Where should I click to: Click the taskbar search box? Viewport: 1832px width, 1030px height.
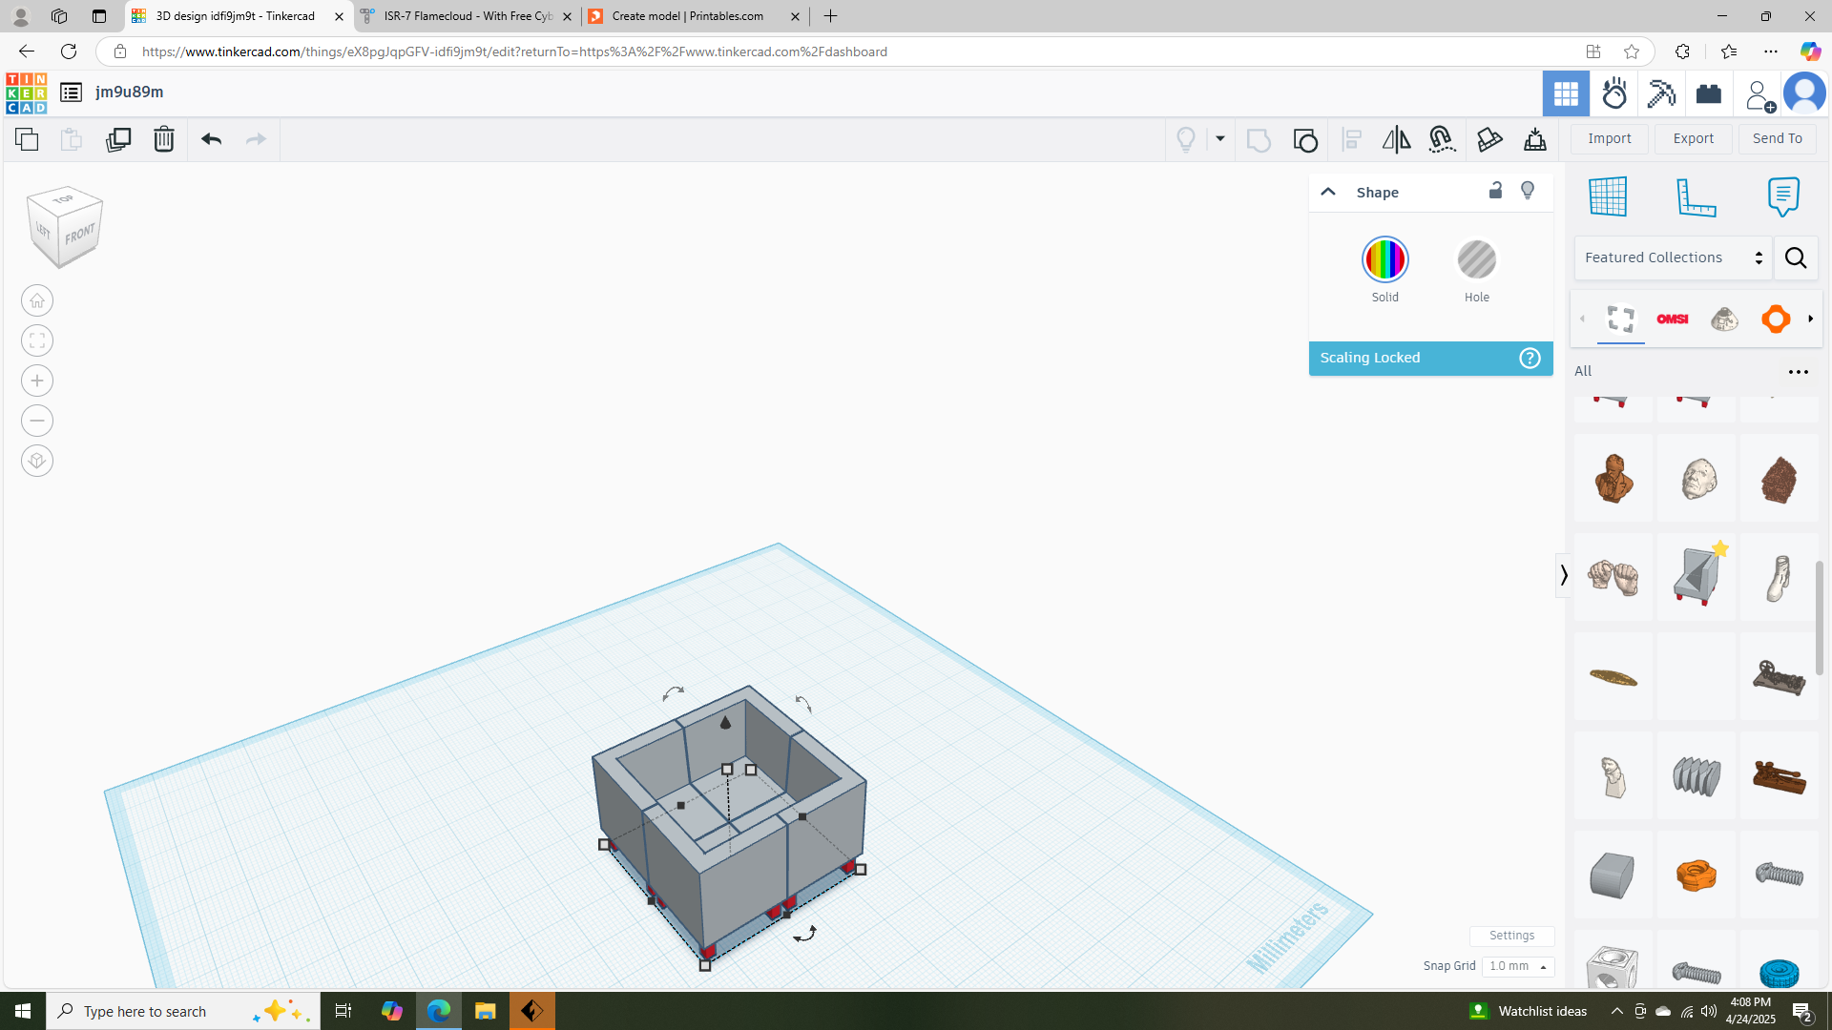click(x=181, y=1011)
